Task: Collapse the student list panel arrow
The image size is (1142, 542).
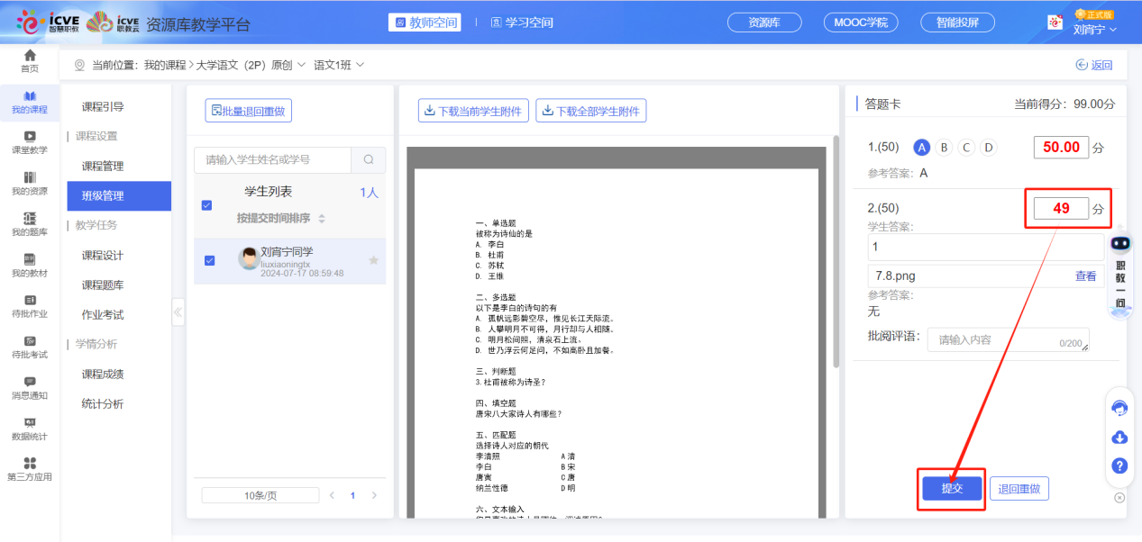Action: click(x=178, y=313)
